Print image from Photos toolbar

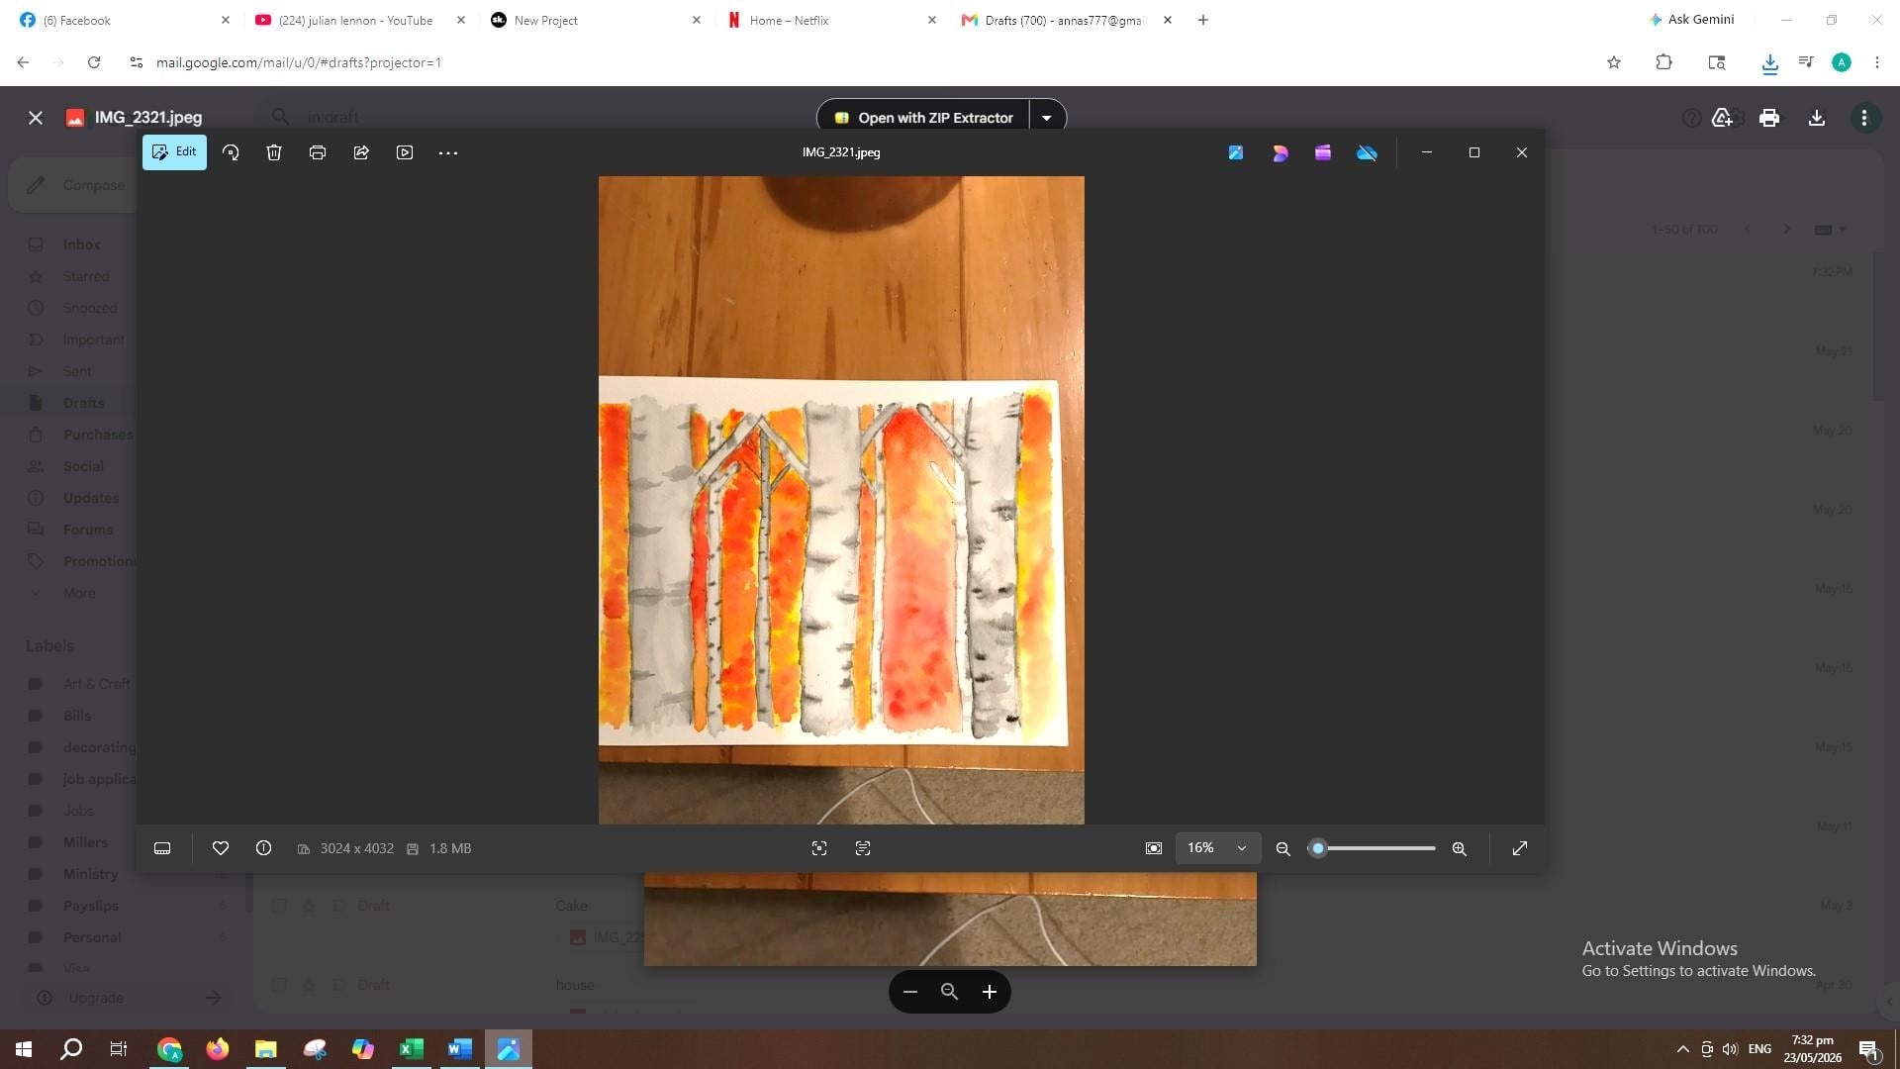(x=318, y=152)
